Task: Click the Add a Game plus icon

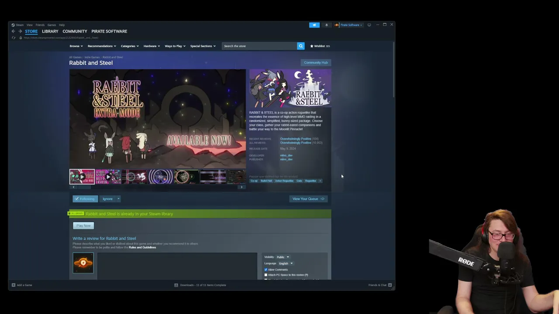Action: tap(14, 285)
